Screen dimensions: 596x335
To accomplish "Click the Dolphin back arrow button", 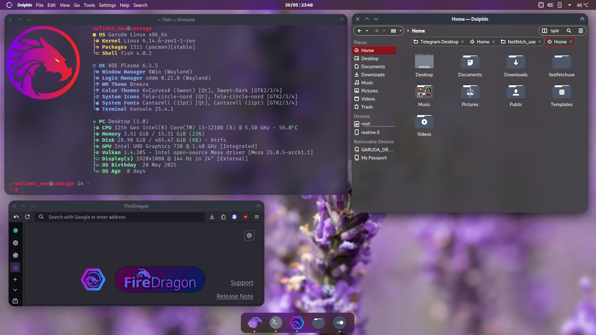I will (x=359, y=31).
